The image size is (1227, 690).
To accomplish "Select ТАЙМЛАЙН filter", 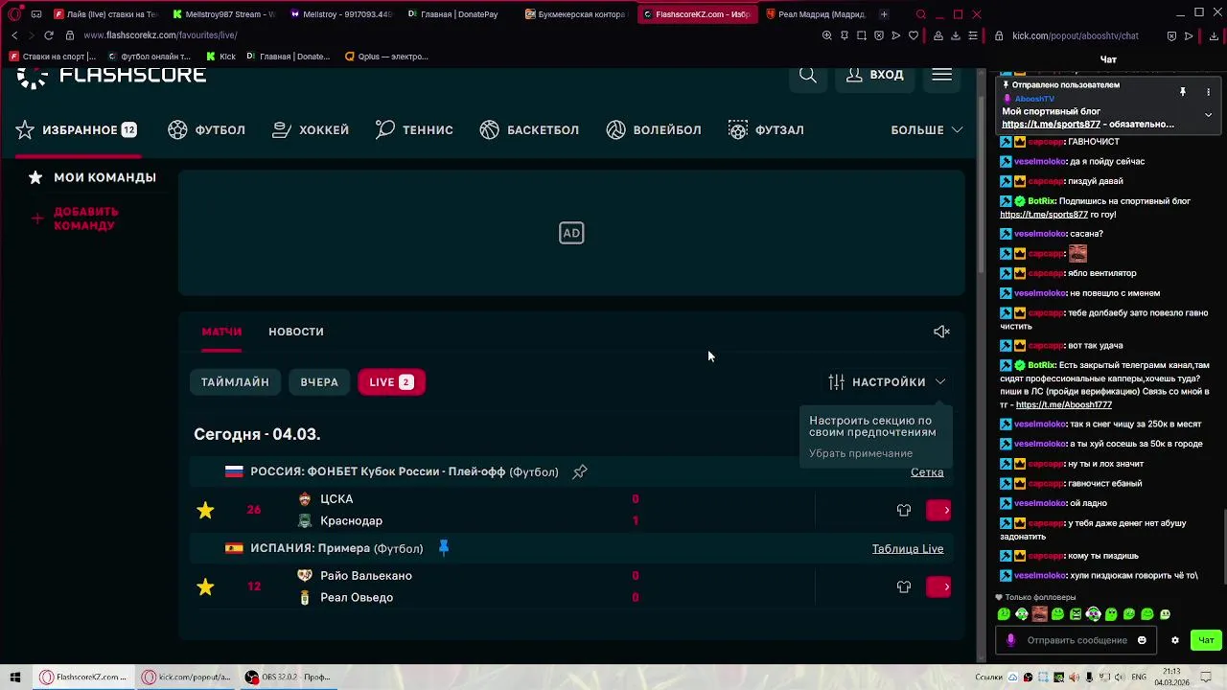I will pos(235,382).
